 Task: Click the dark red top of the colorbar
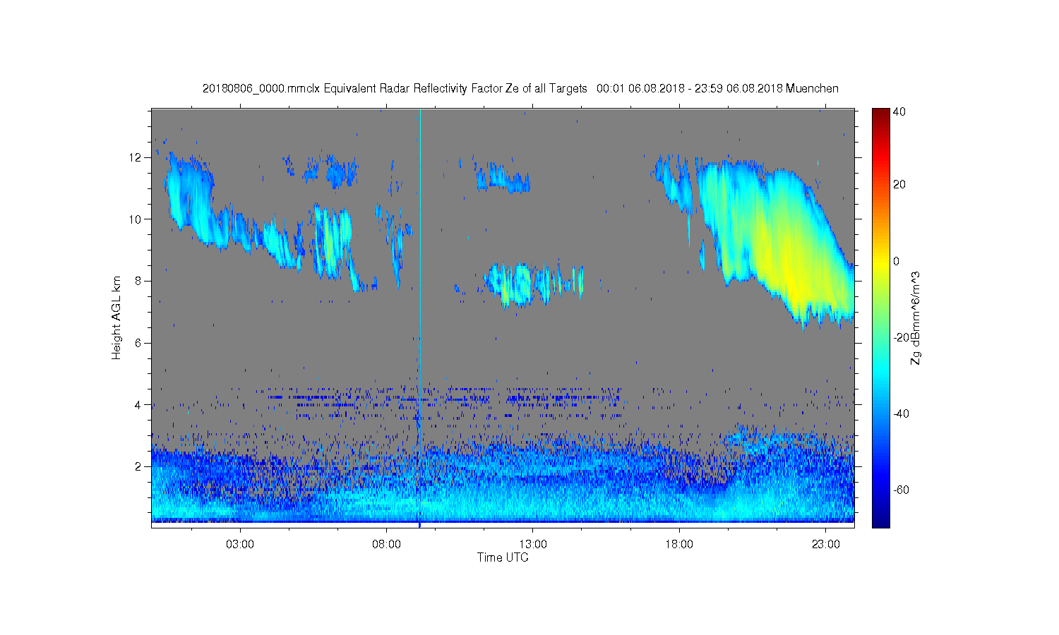pos(880,113)
